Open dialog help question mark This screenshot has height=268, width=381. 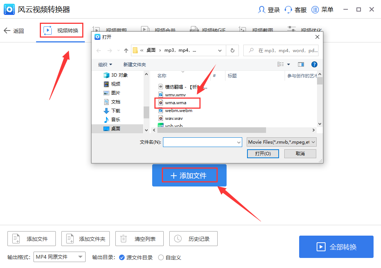point(314,64)
